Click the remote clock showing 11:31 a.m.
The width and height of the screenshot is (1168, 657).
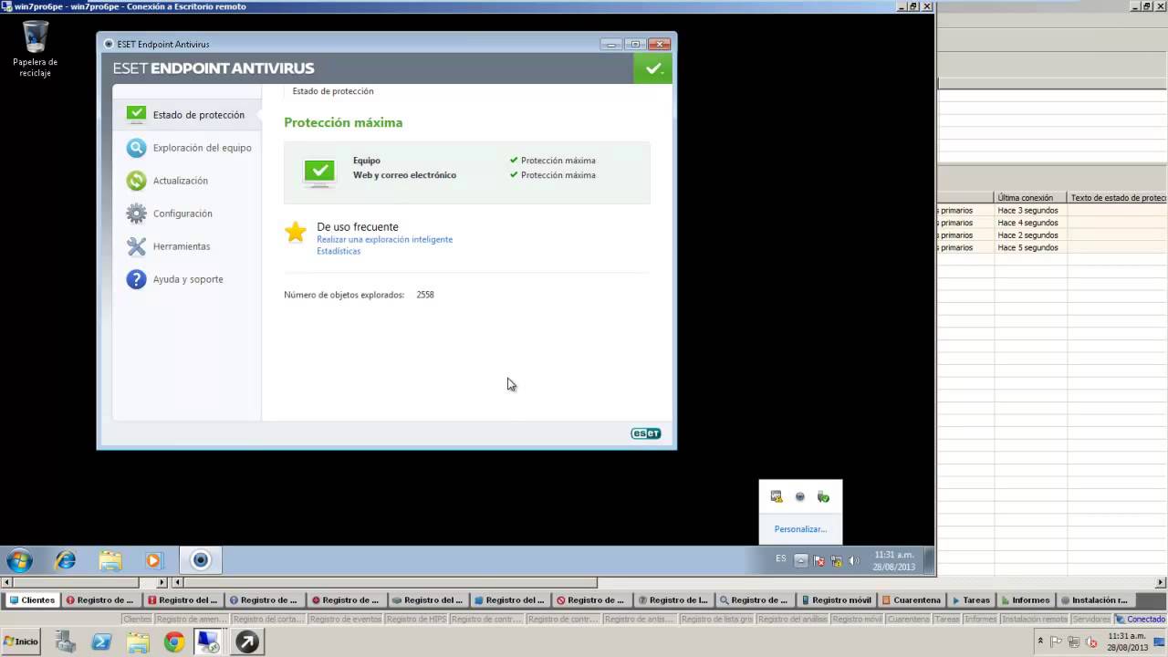pos(894,560)
